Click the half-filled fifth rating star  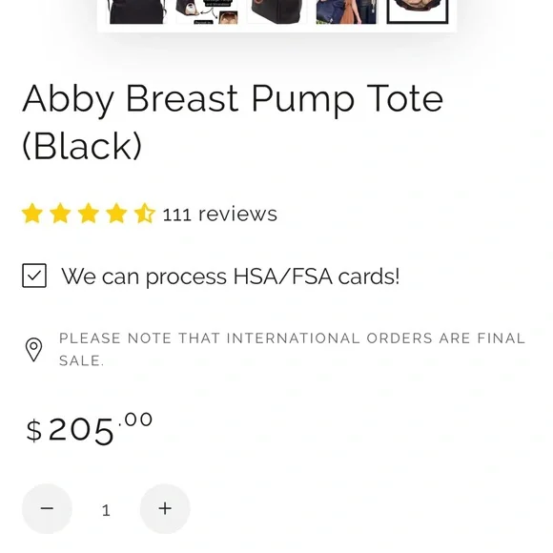tap(145, 213)
